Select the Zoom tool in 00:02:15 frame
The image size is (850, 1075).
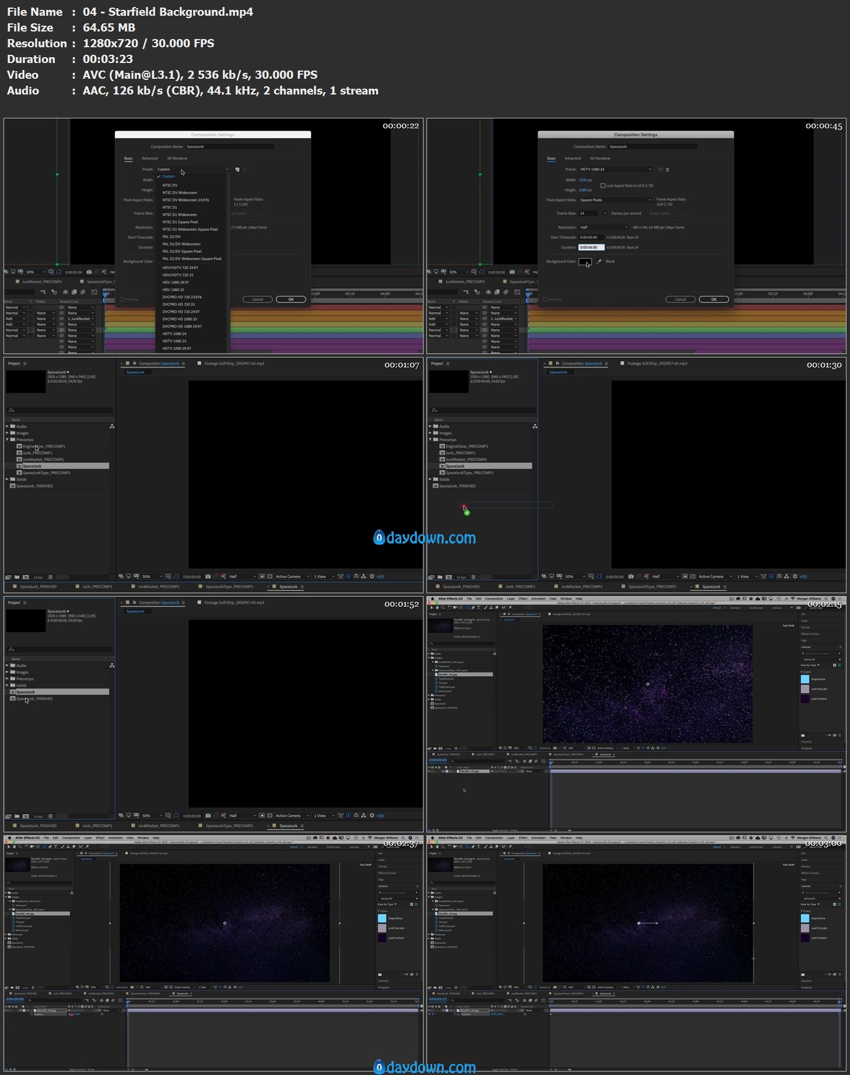click(x=443, y=608)
